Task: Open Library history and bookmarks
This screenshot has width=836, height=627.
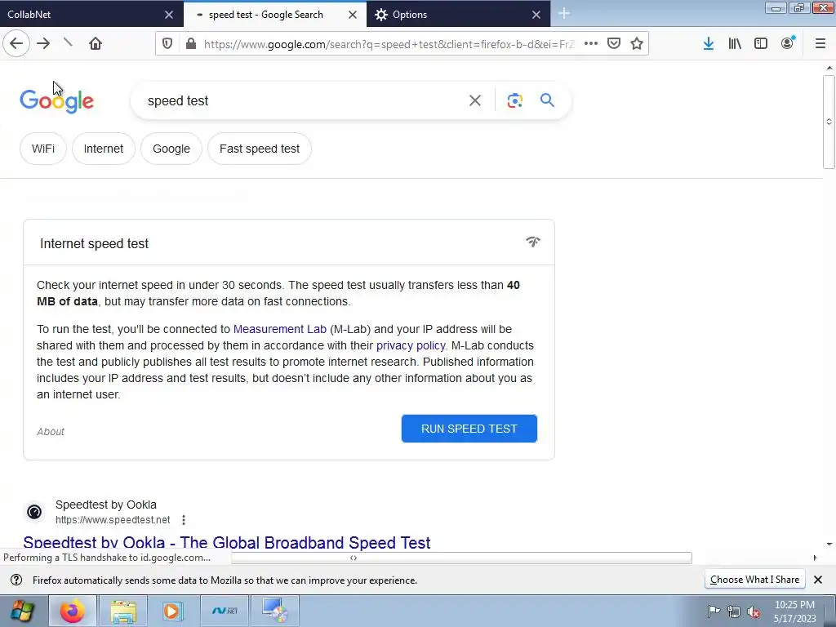Action: (x=735, y=44)
